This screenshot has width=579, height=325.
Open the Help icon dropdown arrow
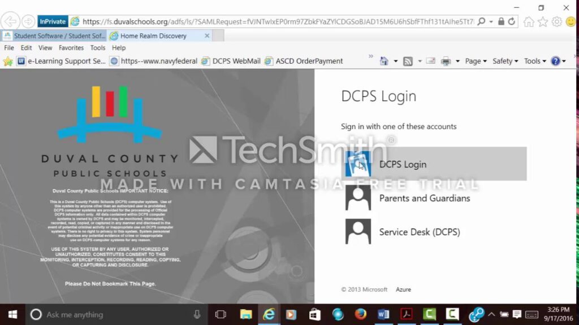(564, 61)
